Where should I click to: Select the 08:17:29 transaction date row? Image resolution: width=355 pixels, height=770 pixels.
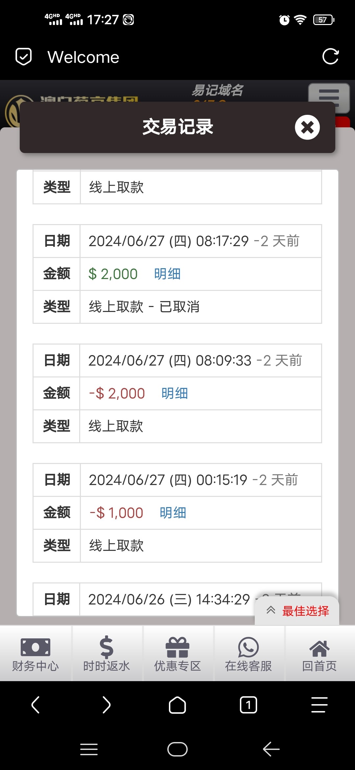point(194,241)
